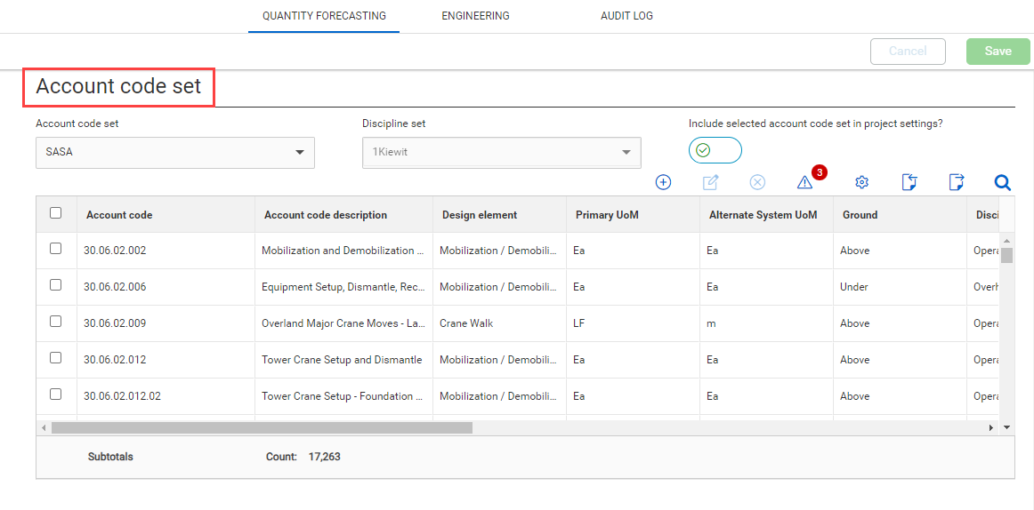Viewport: 1034px width, 510px height.
Task: Check the select-all checkbox in table header
Action: pos(56,213)
